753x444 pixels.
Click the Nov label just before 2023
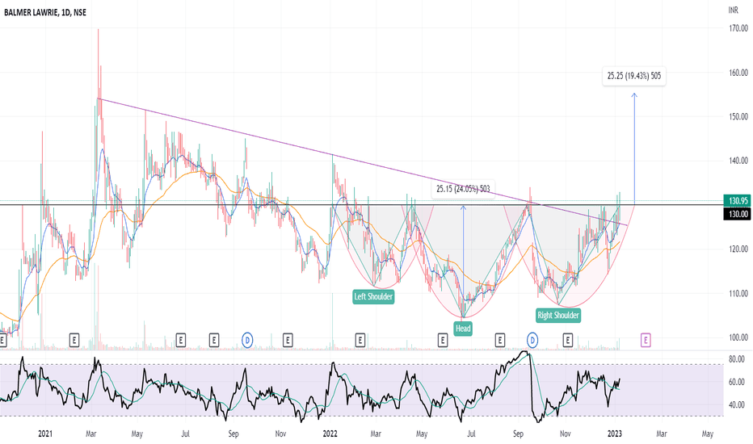coord(566,434)
